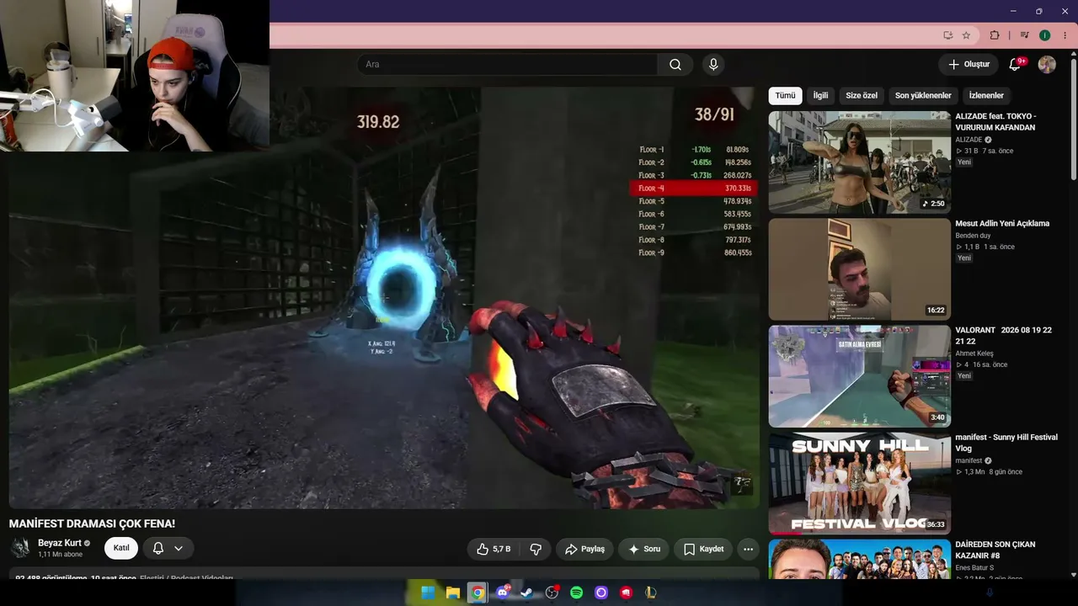1078x606 pixels.
Task: Open the YouTube account avatar menu
Action: pyautogui.click(x=1047, y=65)
